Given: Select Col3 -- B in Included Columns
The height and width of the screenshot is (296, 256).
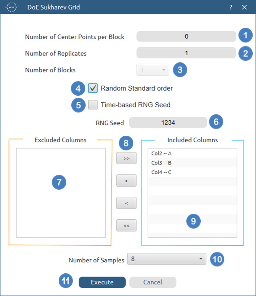Looking at the screenshot, I should (x=162, y=163).
